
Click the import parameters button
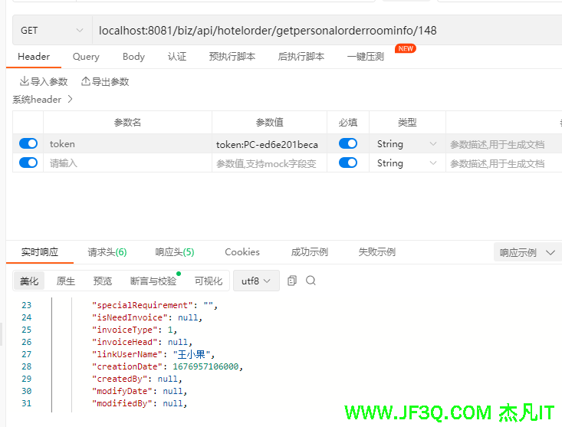[44, 81]
